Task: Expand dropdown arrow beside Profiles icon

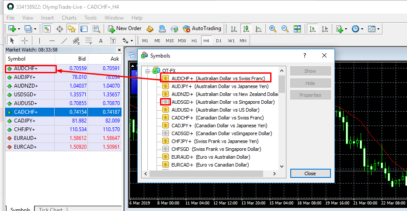Action: pyautogui.click(x=35, y=29)
